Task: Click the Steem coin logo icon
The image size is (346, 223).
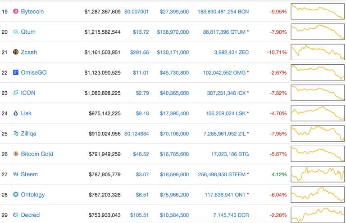Action: pyautogui.click(x=16, y=174)
